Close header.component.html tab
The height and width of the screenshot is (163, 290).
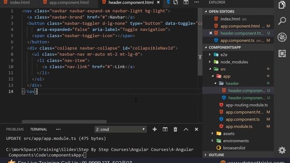pos(158,2)
